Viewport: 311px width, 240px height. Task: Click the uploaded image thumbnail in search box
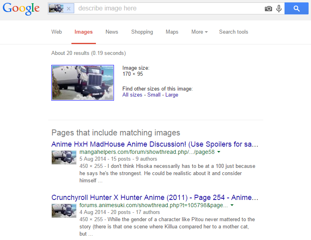click(x=56, y=8)
